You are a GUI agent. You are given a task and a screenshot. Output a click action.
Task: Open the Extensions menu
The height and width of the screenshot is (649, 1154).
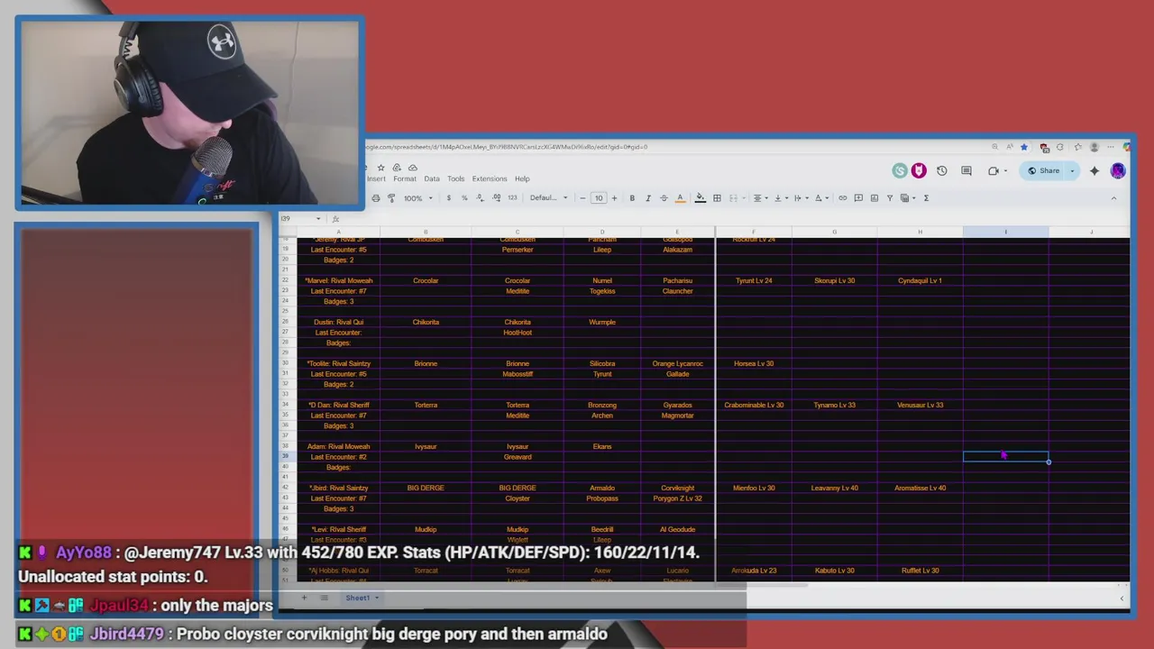point(490,178)
